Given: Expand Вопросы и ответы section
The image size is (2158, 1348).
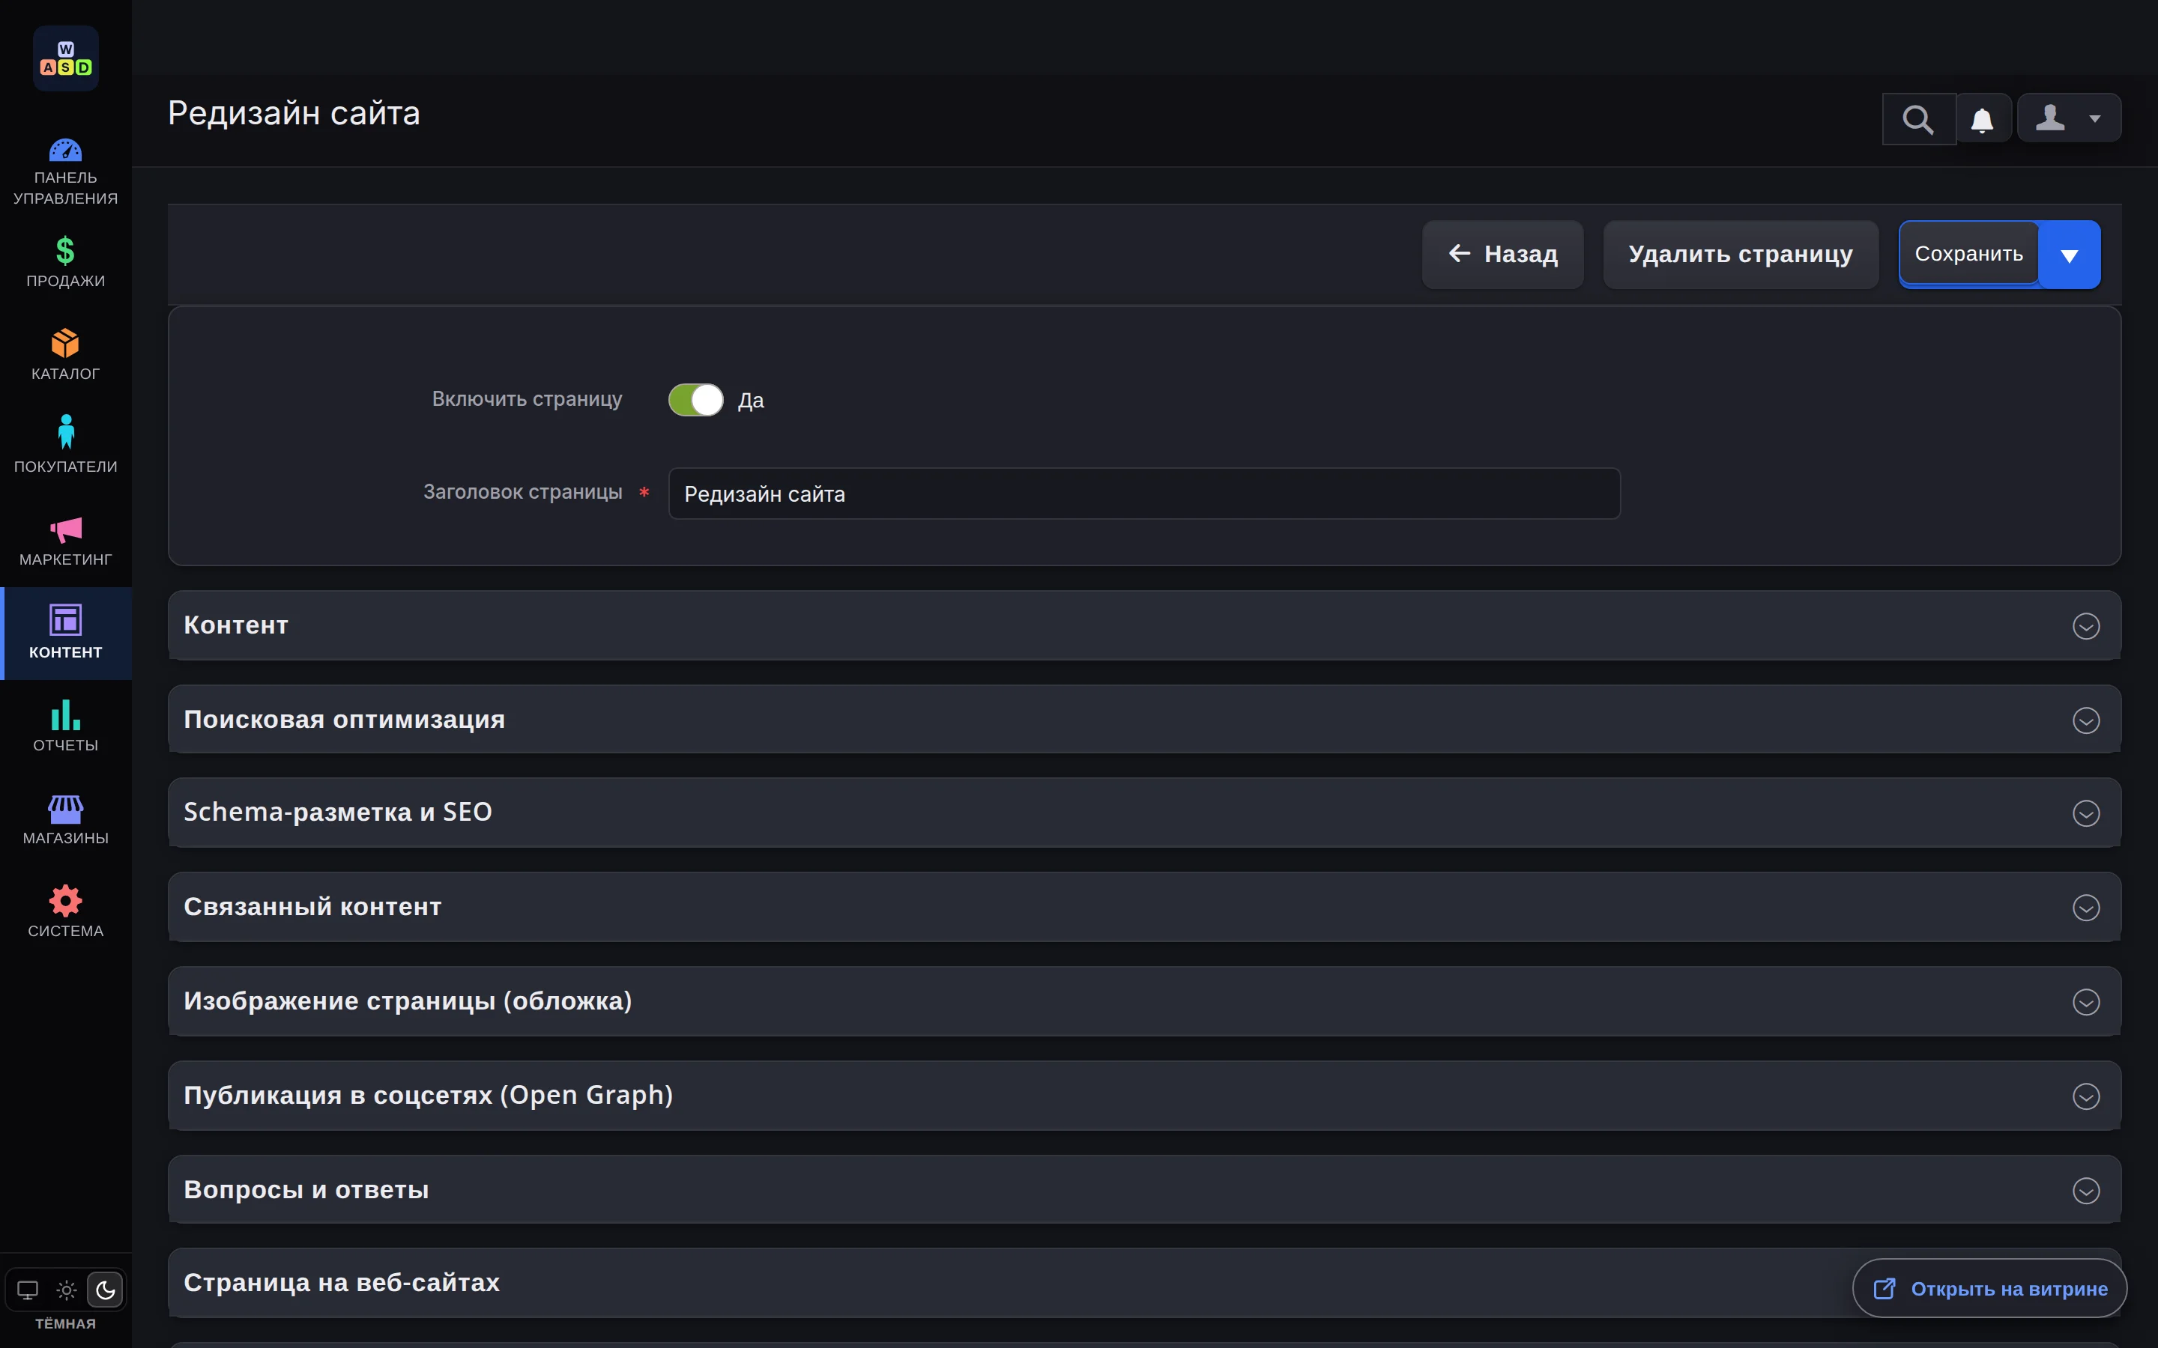Looking at the screenshot, I should coord(1144,1190).
